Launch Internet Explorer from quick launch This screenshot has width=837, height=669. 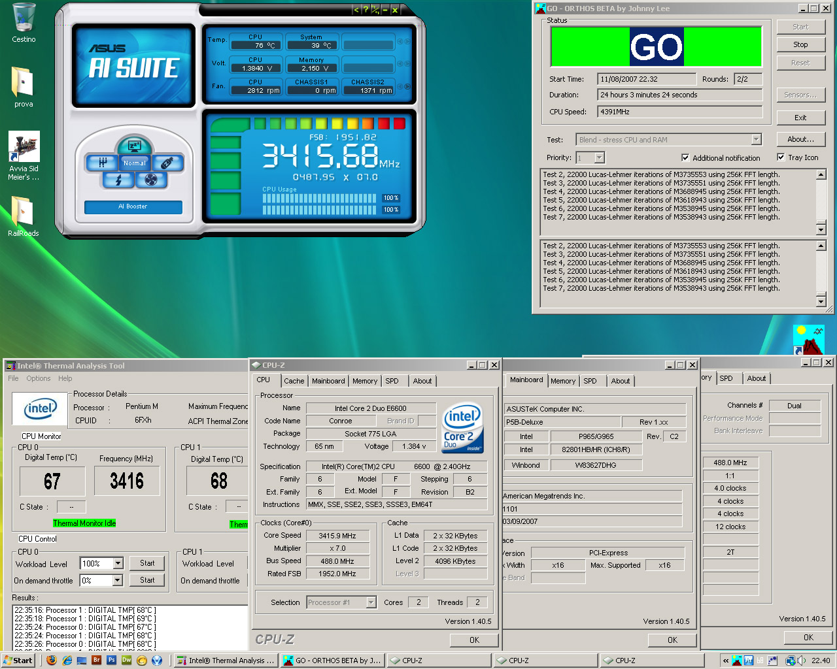[67, 661]
